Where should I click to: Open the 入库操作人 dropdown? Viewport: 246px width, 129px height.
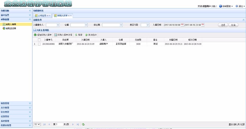(x=58, y=25)
